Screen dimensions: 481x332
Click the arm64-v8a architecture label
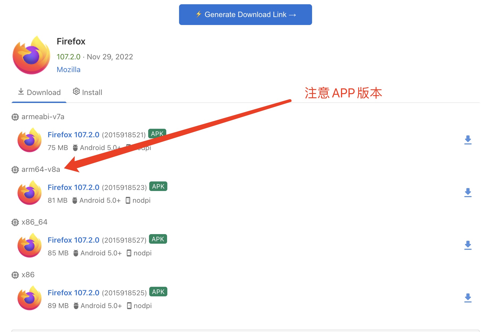pos(41,169)
